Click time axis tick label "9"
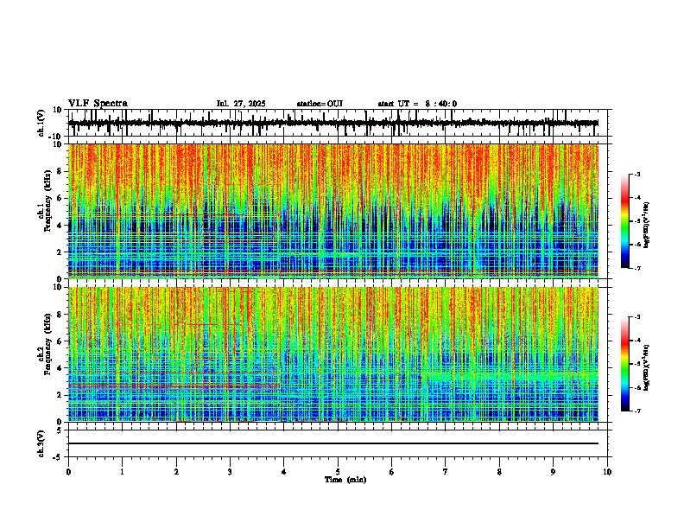 (x=553, y=472)
